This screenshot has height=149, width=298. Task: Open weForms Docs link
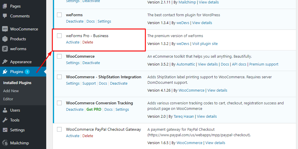(x=90, y=21)
